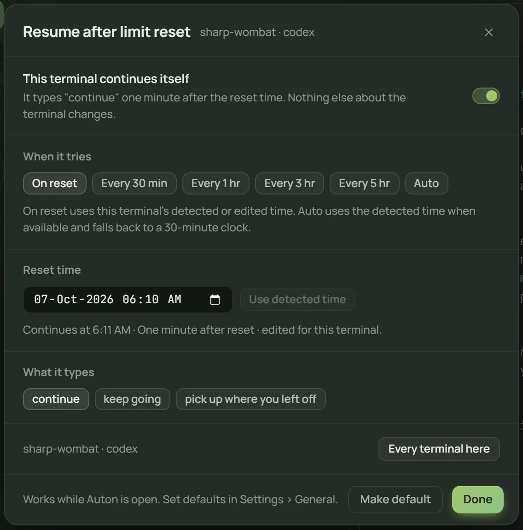Choose the Every 3 hr option
Screen dimensions: 523x530
pos(290,183)
